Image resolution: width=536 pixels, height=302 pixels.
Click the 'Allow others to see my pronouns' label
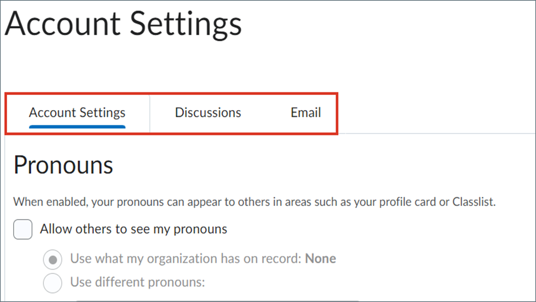click(x=133, y=230)
